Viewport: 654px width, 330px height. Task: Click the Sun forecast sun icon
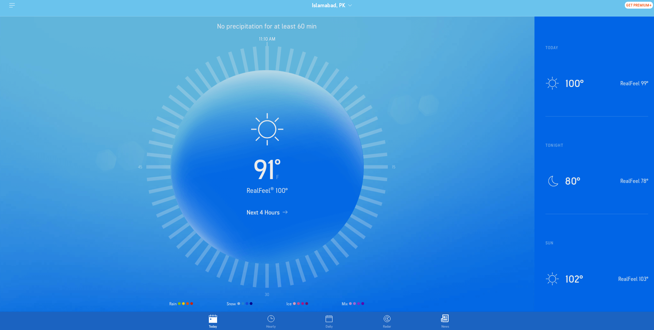click(x=552, y=279)
